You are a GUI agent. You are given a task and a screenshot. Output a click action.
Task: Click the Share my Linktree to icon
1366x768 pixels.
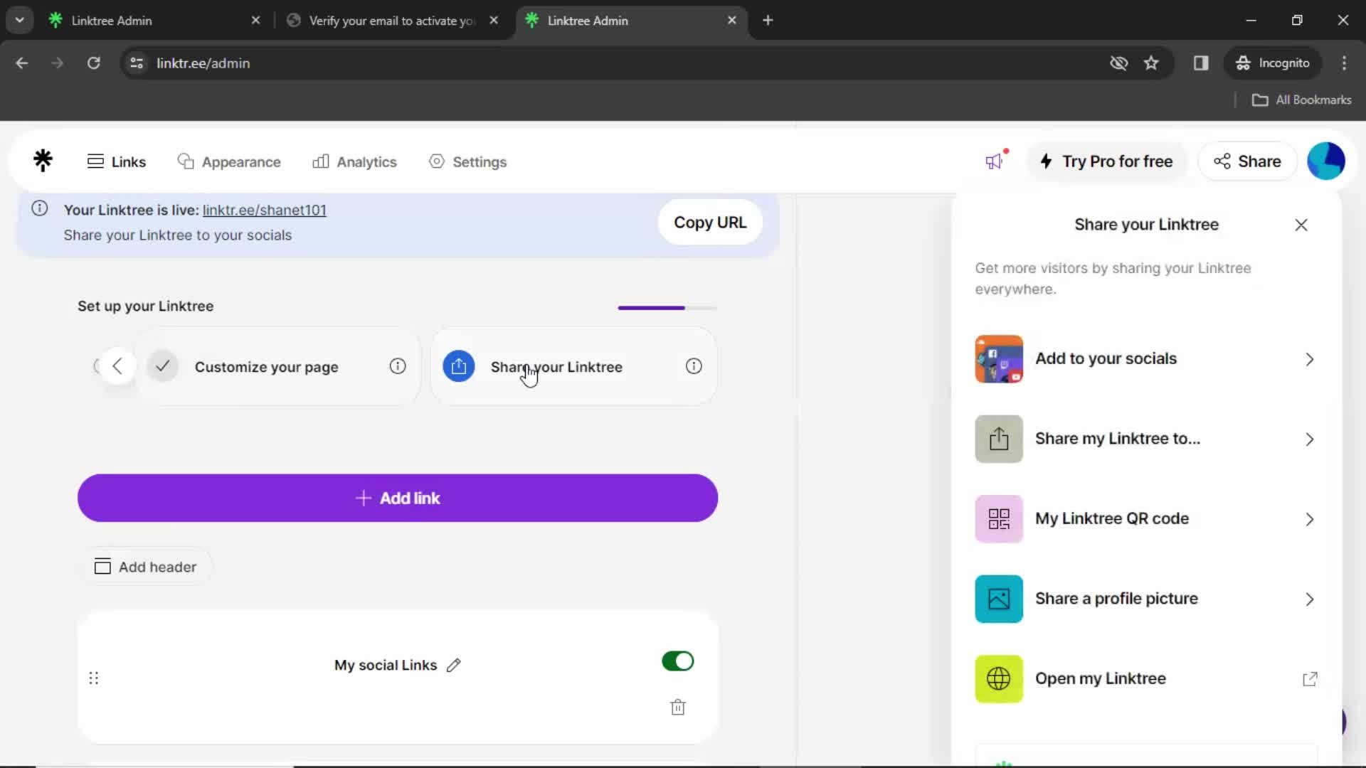coord(999,439)
